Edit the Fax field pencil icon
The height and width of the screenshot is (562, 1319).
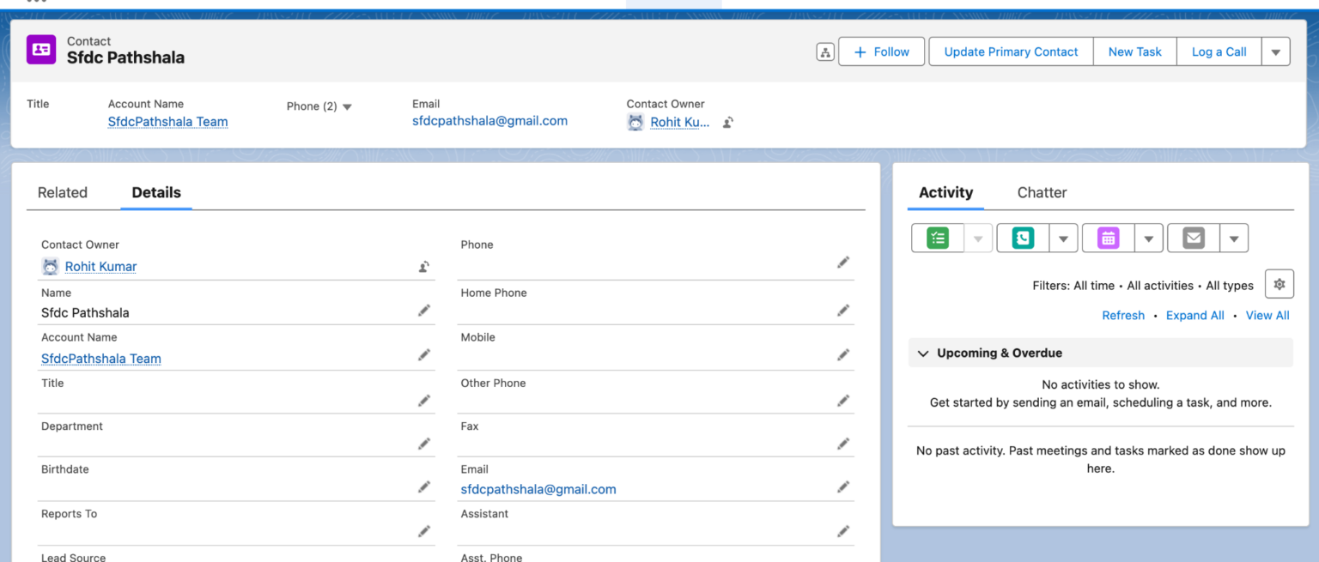tap(842, 444)
